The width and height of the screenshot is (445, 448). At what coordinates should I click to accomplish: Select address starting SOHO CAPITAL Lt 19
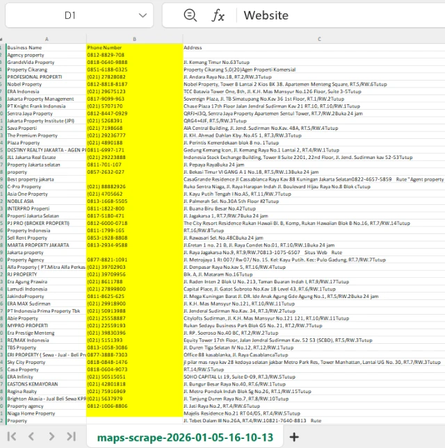314,377
